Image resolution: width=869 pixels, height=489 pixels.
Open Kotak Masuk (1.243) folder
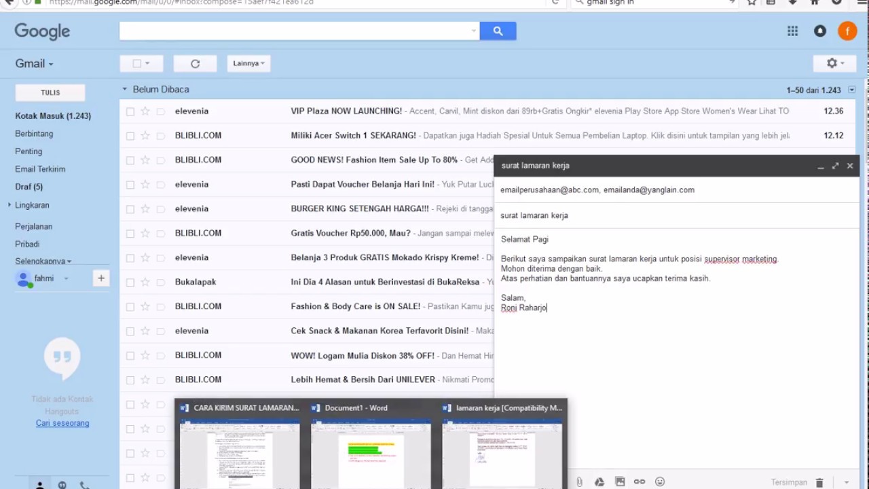(x=53, y=116)
